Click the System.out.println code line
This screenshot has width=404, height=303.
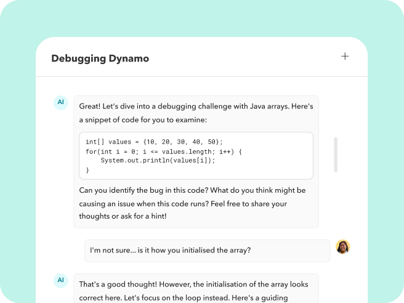(x=158, y=161)
